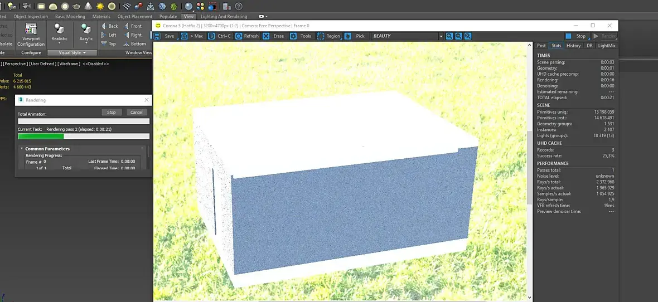Select the rectangular plane light icon
Image resolution: width=658 pixels, height=302 pixels.
click(x=41, y=6)
